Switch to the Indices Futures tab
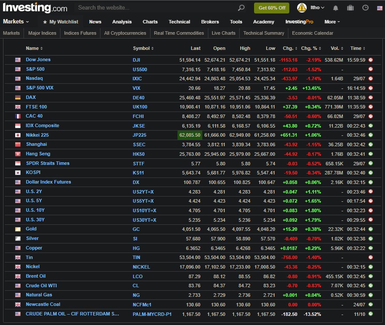The image size is (385, 325). [x=80, y=33]
